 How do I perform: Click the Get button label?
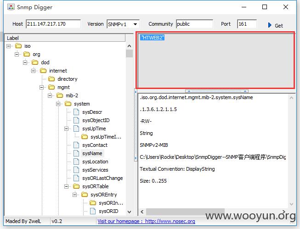click(279, 26)
